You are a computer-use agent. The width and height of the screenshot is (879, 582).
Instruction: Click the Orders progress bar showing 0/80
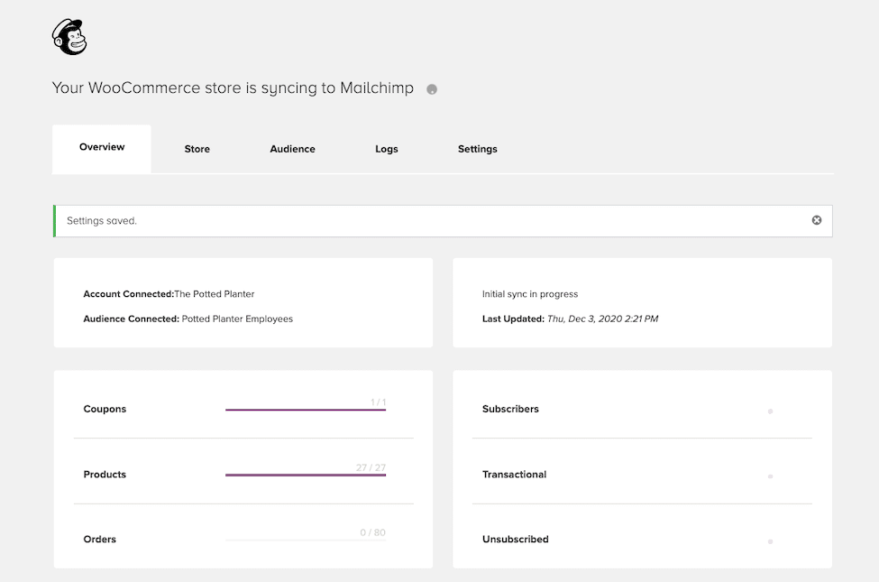coord(306,540)
